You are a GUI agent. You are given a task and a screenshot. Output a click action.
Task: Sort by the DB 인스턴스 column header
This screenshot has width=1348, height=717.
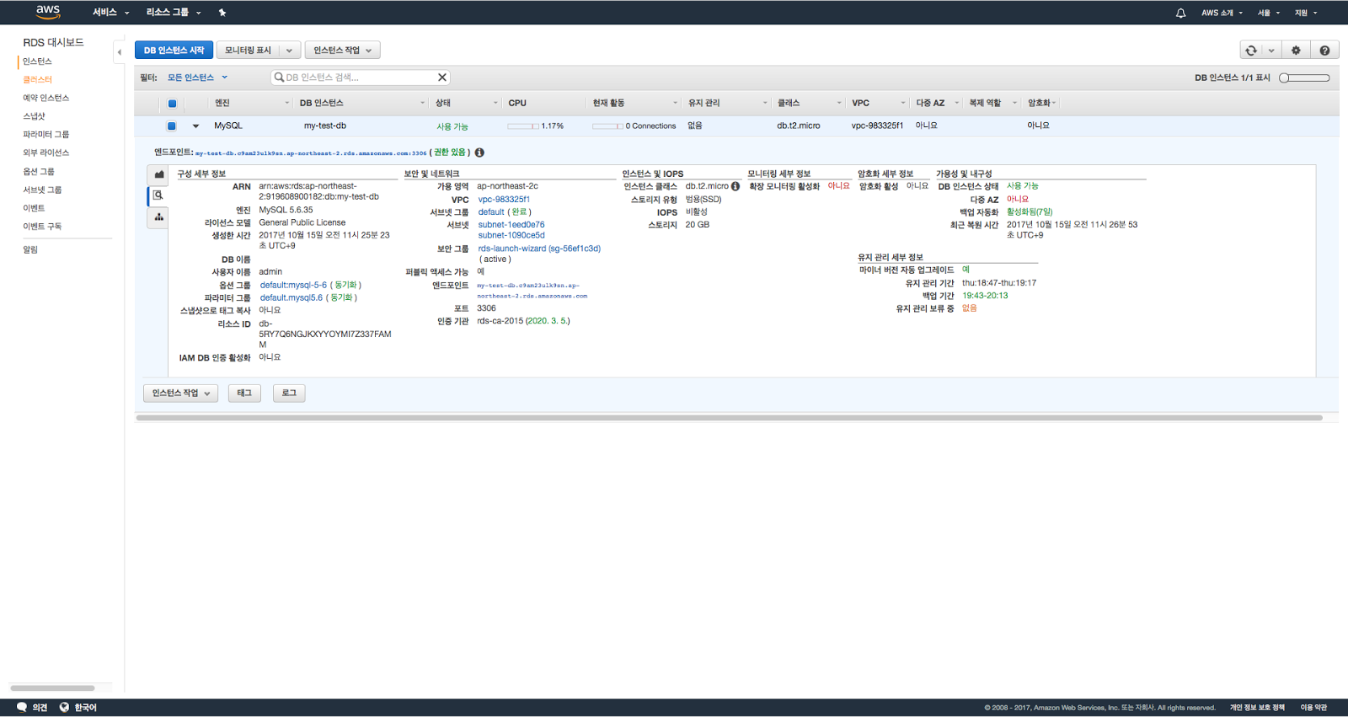361,104
